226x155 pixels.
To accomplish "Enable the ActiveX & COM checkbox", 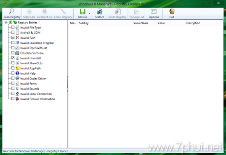I will pyautogui.click(x=13, y=32).
